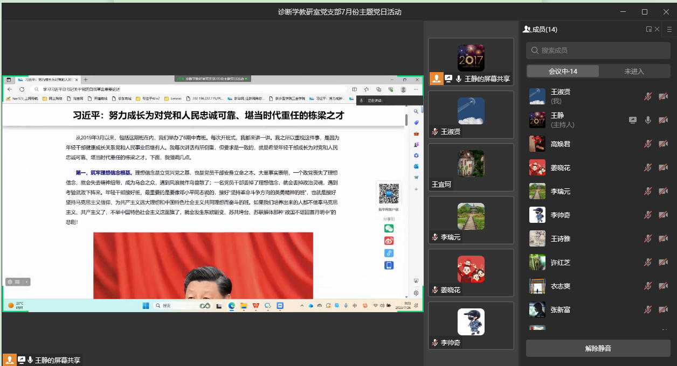Click the camera-off icon for 许红芝
Viewport: 677px width, 366px height.
pyautogui.click(x=664, y=263)
